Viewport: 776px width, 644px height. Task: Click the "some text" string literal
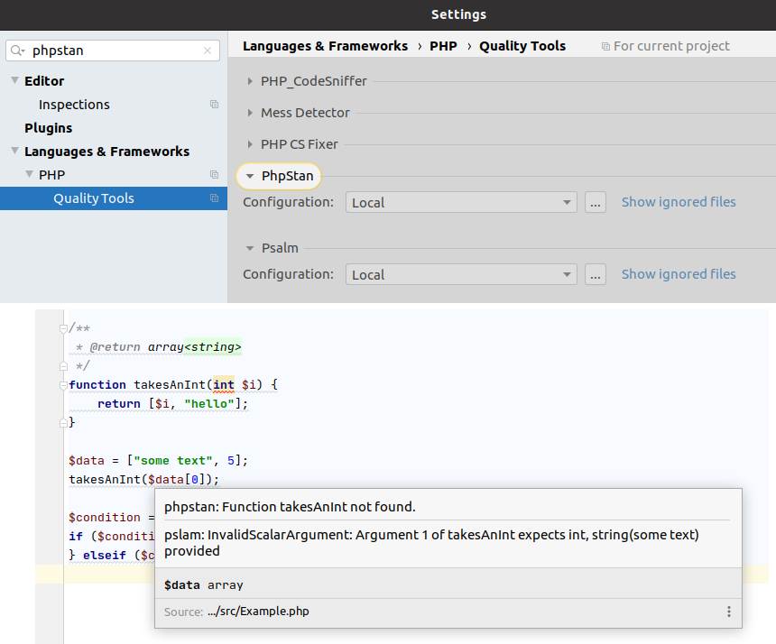(x=173, y=461)
